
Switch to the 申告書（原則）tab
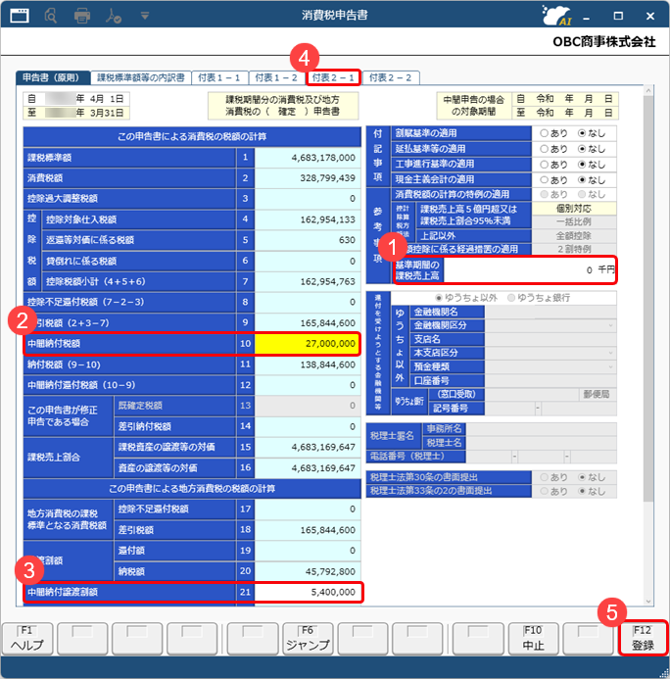tap(53, 77)
